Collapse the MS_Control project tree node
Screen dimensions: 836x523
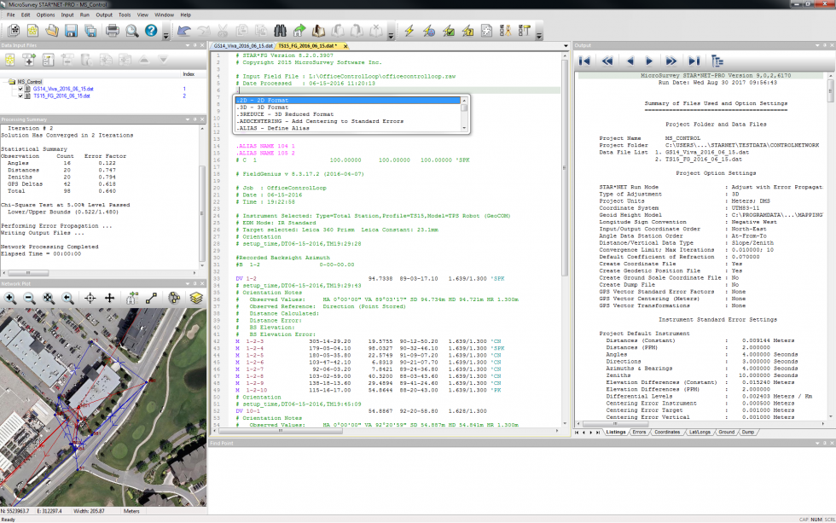pyautogui.click(x=10, y=82)
